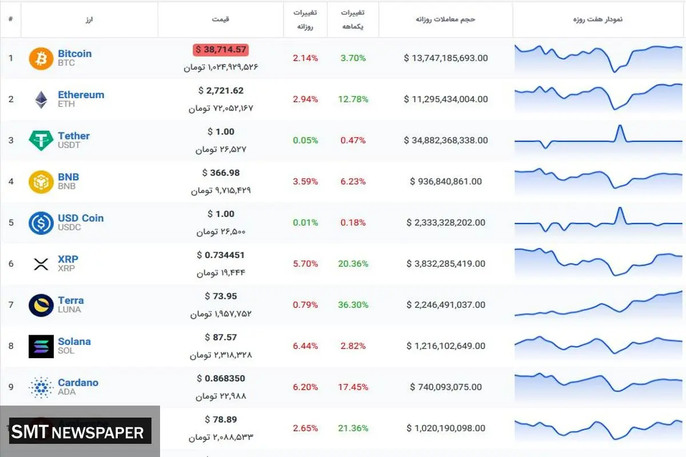Open the Solana coin name link
686x457 pixels.
click(74, 342)
